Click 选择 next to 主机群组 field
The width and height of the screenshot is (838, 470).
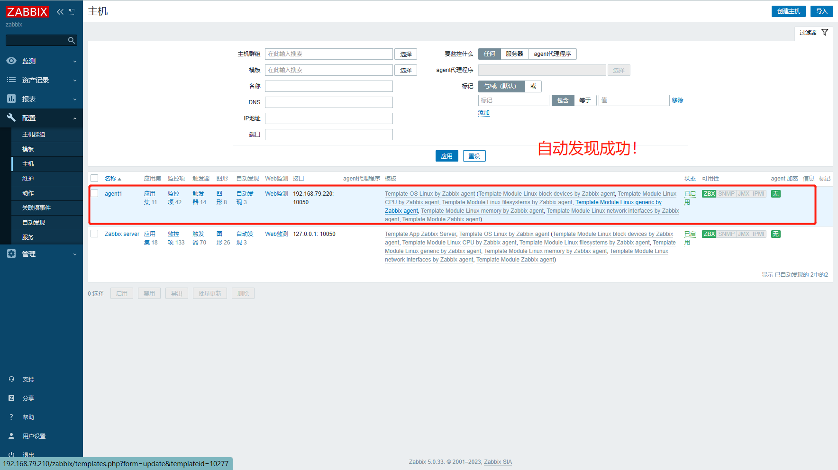pos(406,54)
